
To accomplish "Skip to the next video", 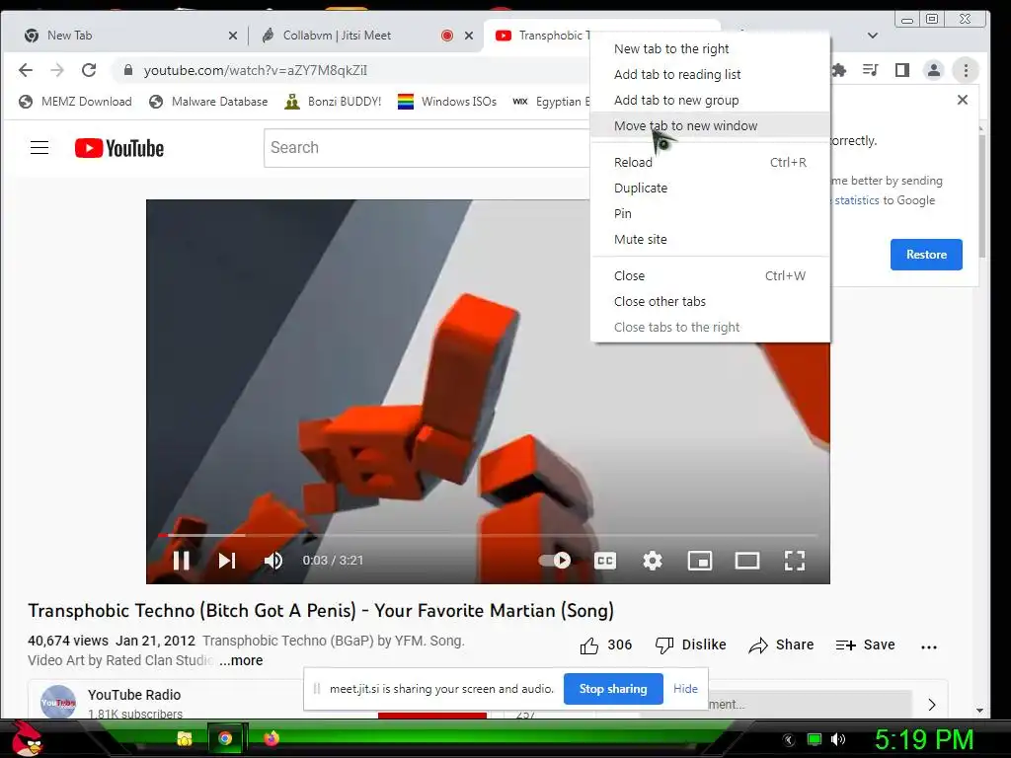I will [227, 561].
